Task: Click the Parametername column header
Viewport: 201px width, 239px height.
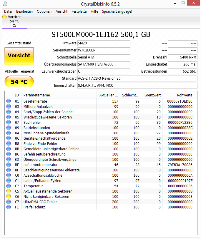Action: [x=59, y=95]
